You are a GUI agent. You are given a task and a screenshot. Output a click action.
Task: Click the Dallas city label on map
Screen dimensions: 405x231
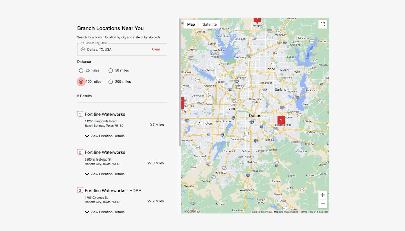tap(255, 116)
